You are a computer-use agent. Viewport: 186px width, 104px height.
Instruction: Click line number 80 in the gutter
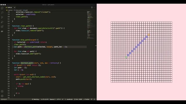pyautogui.click(x=9, y=63)
